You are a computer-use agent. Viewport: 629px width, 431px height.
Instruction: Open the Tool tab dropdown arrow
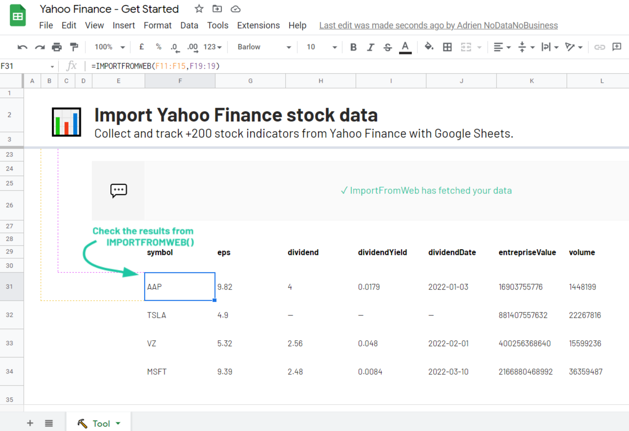[118, 424]
